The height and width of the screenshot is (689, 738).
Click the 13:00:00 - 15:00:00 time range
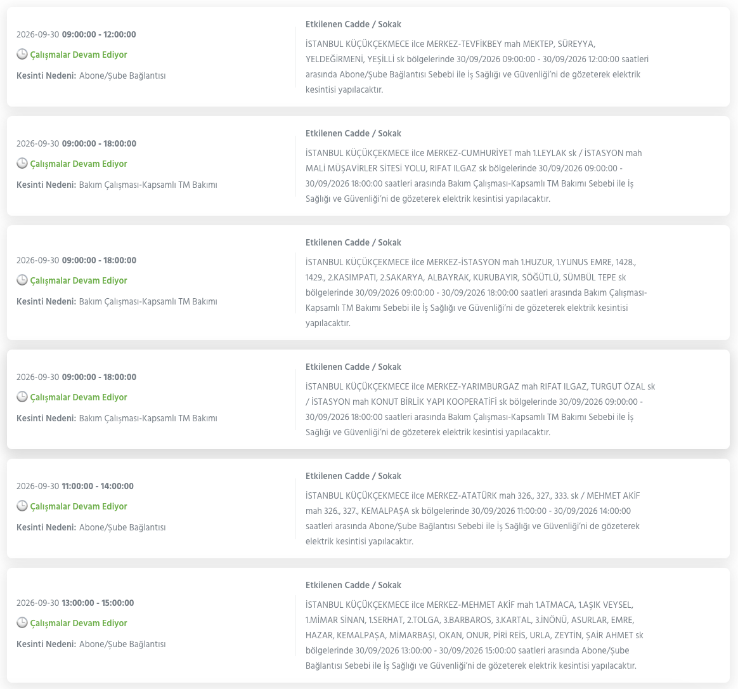(98, 603)
